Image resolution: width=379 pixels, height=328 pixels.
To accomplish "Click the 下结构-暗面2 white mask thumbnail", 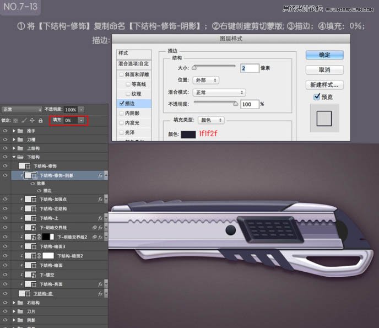I will (48, 256).
